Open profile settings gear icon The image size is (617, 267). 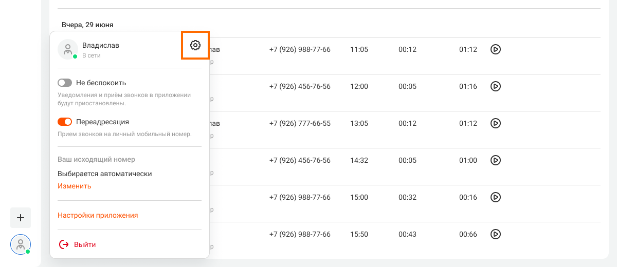tap(195, 45)
